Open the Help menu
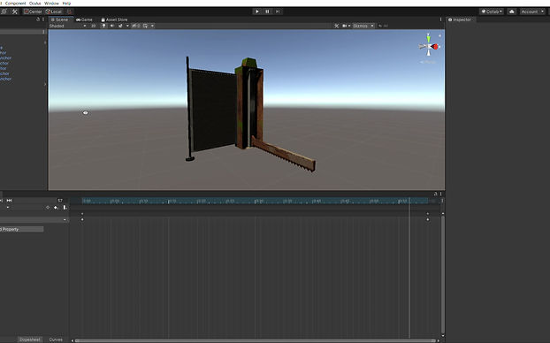Image resolution: width=550 pixels, height=343 pixels. point(66,4)
